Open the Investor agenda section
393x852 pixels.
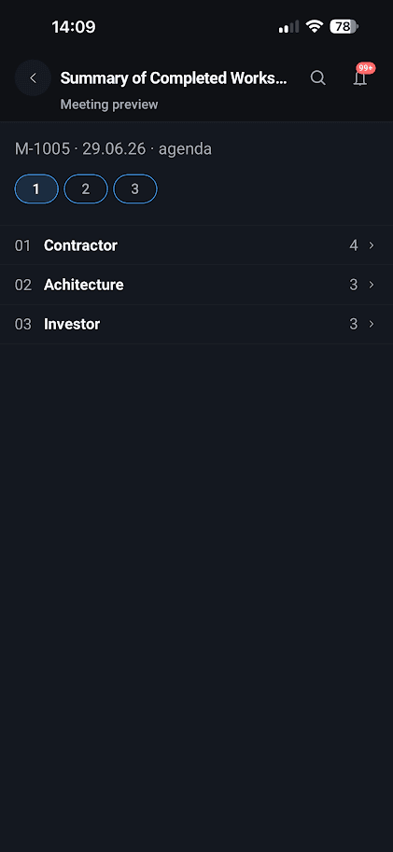(x=196, y=325)
